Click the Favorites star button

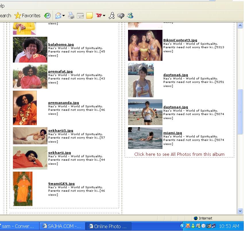pyautogui.click(x=27, y=16)
